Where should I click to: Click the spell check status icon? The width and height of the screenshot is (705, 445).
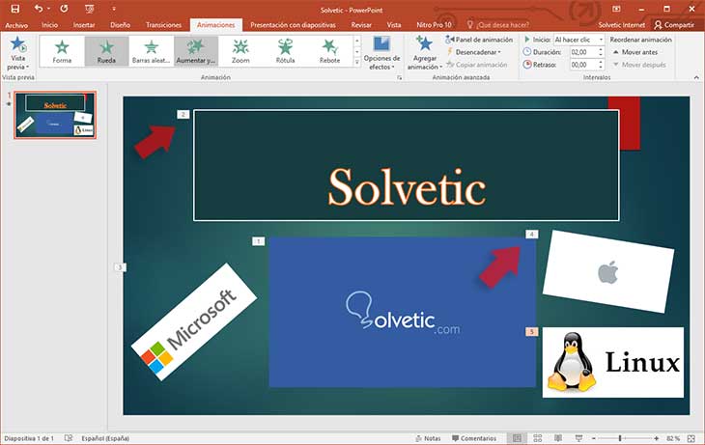(69, 438)
